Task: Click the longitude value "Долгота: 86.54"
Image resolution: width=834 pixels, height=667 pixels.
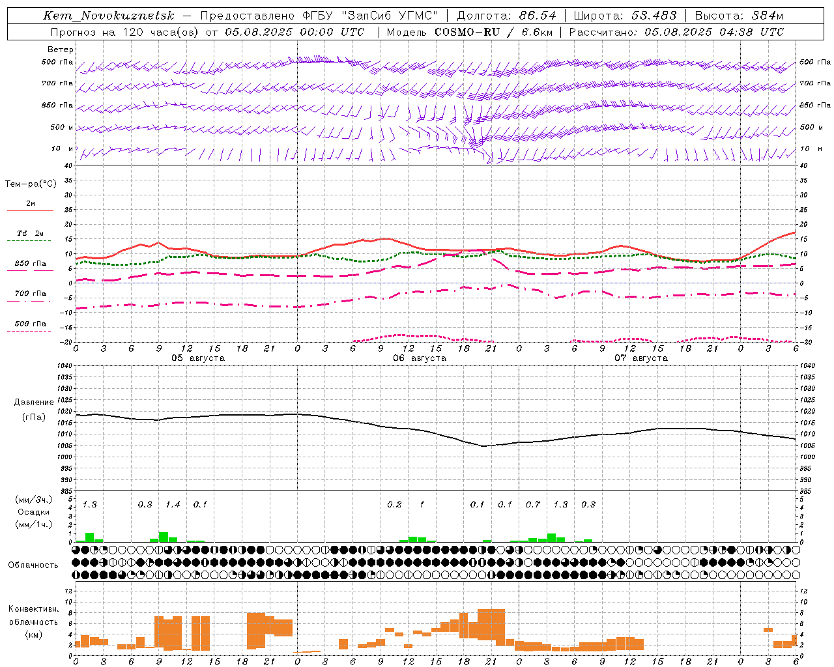Action: [x=507, y=16]
